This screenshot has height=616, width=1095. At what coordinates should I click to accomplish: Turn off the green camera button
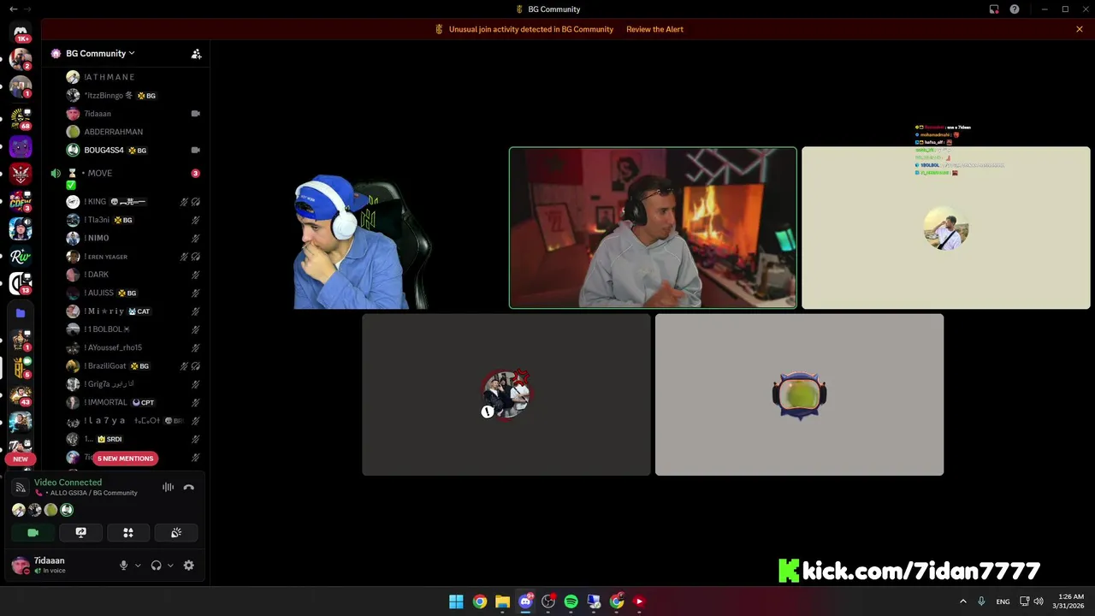point(33,532)
